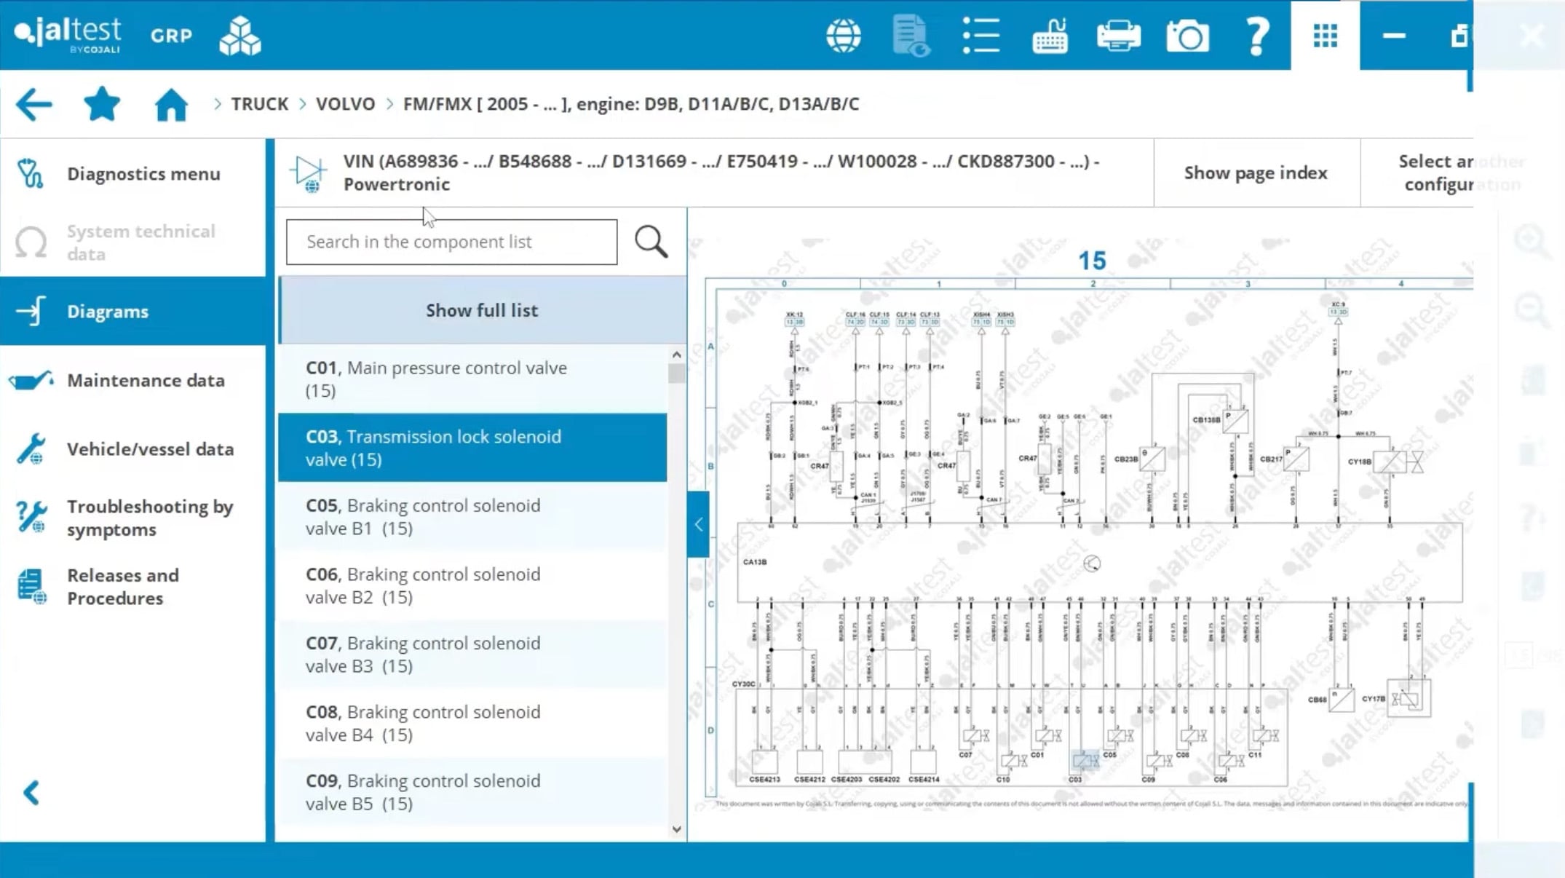Go back with the arrow icon
Screen dimensions: 1565x878
(x=33, y=104)
